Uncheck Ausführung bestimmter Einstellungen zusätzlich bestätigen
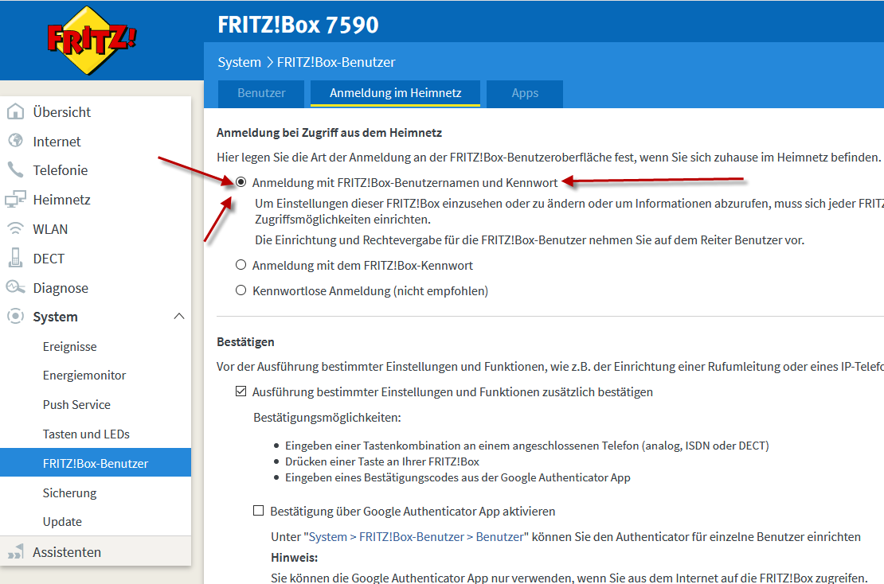This screenshot has height=584, width=884. coord(241,391)
